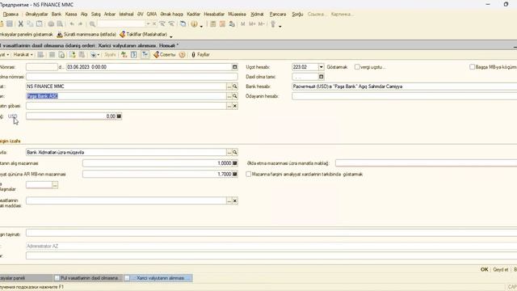The image size is (517, 291).
Task: Expand the dropdown arrow next to the info icon
Action: [201, 26]
